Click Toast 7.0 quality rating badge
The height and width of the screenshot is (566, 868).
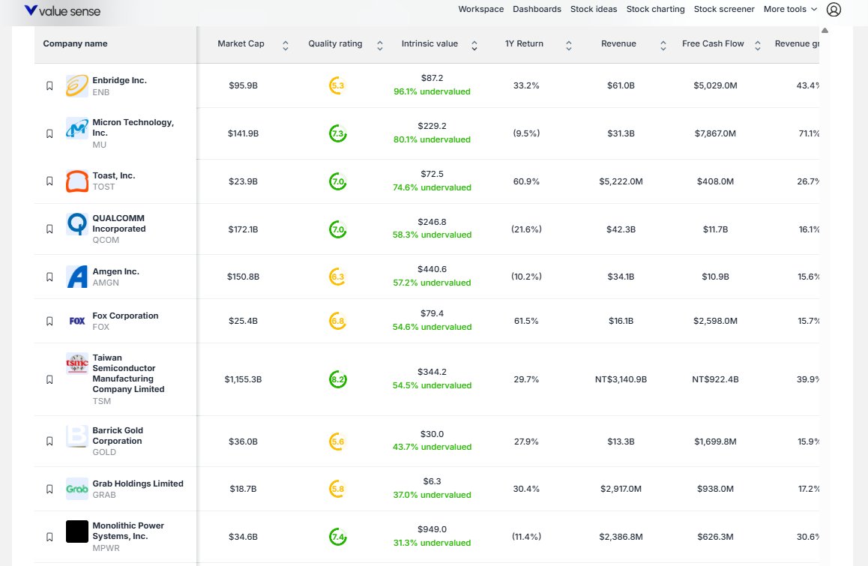(337, 181)
